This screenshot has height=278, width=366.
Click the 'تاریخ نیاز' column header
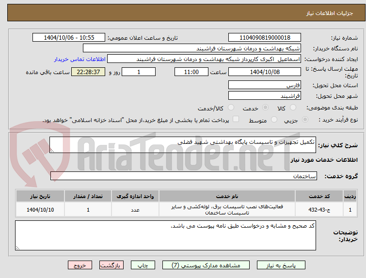40,196
